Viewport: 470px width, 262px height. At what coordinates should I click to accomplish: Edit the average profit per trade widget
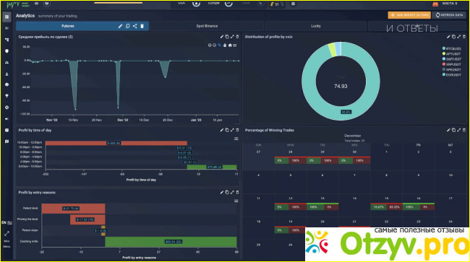(222, 37)
